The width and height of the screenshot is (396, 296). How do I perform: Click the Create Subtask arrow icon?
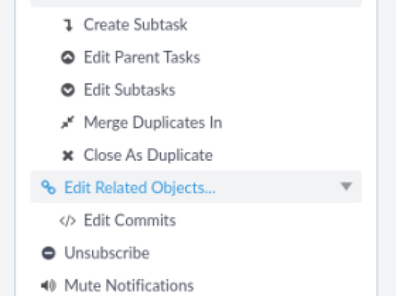[x=69, y=26]
